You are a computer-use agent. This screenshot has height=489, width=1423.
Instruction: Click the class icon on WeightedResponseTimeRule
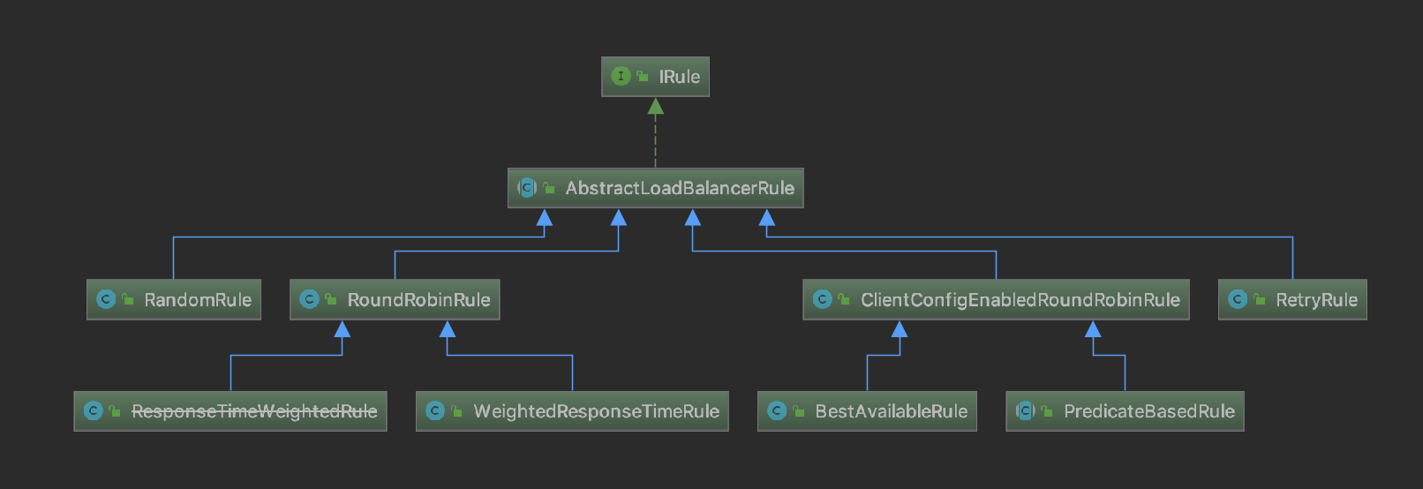click(435, 410)
